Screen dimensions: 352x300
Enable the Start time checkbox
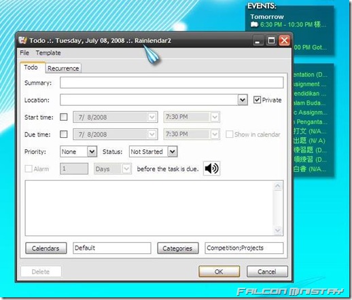pos(64,117)
